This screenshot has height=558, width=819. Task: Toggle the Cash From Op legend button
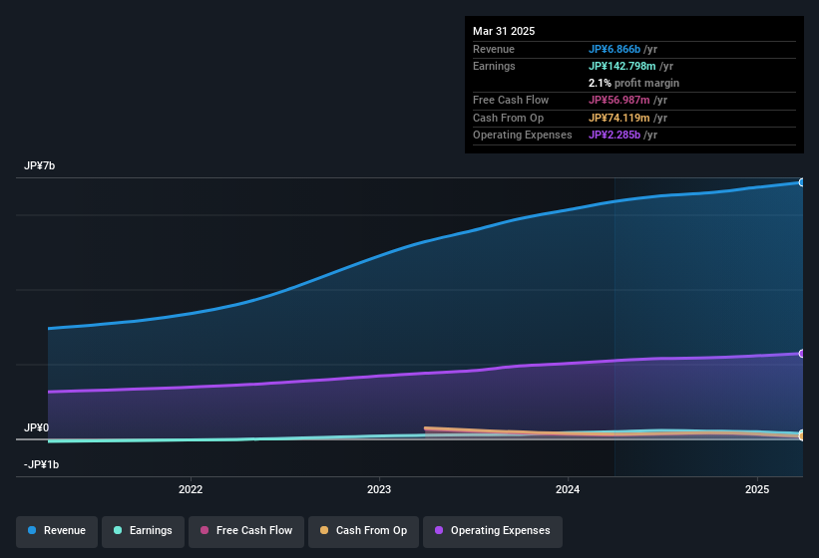[363, 531]
